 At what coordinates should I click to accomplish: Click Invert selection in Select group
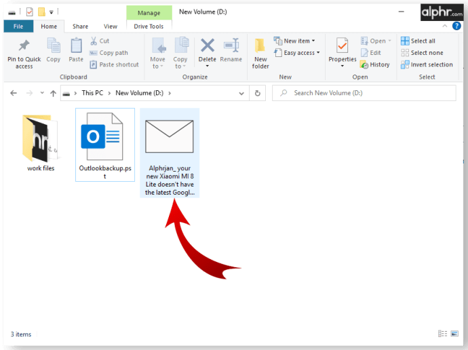click(427, 64)
